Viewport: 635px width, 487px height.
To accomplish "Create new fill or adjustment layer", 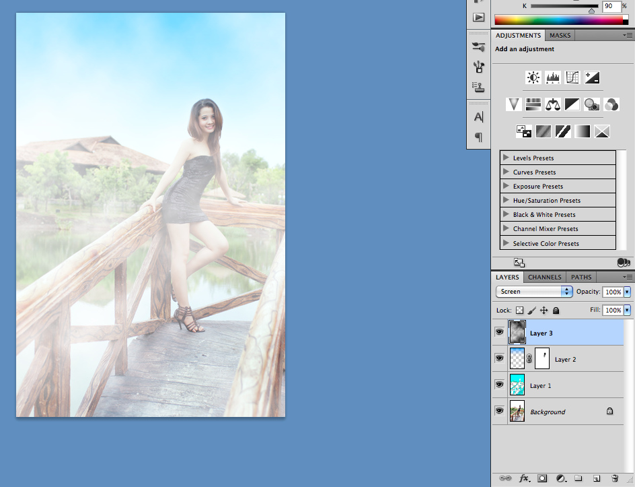I will point(560,478).
